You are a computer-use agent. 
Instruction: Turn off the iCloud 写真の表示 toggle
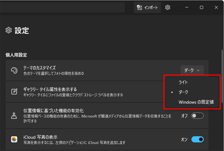pos(197,139)
